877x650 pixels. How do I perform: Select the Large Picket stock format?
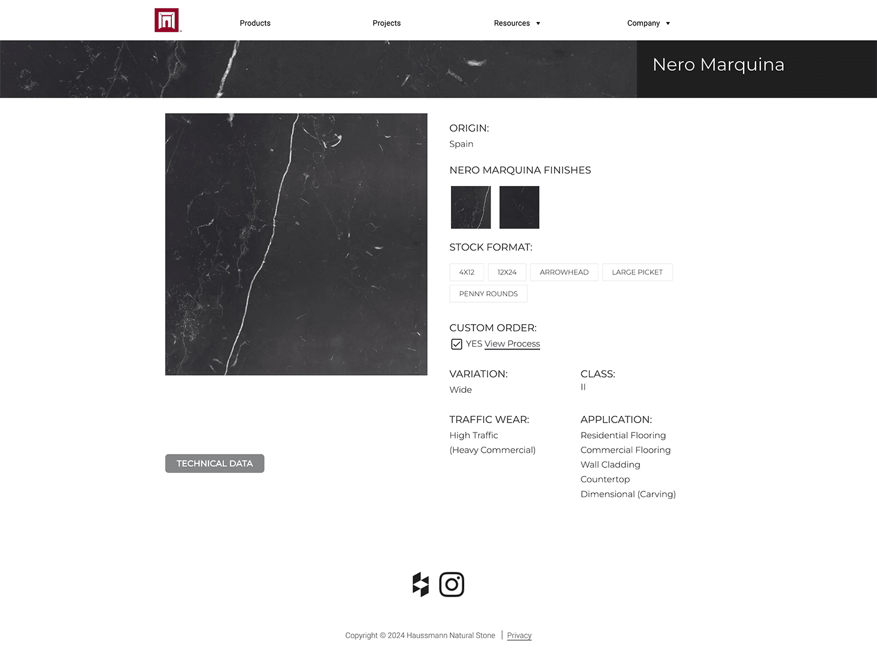point(637,272)
